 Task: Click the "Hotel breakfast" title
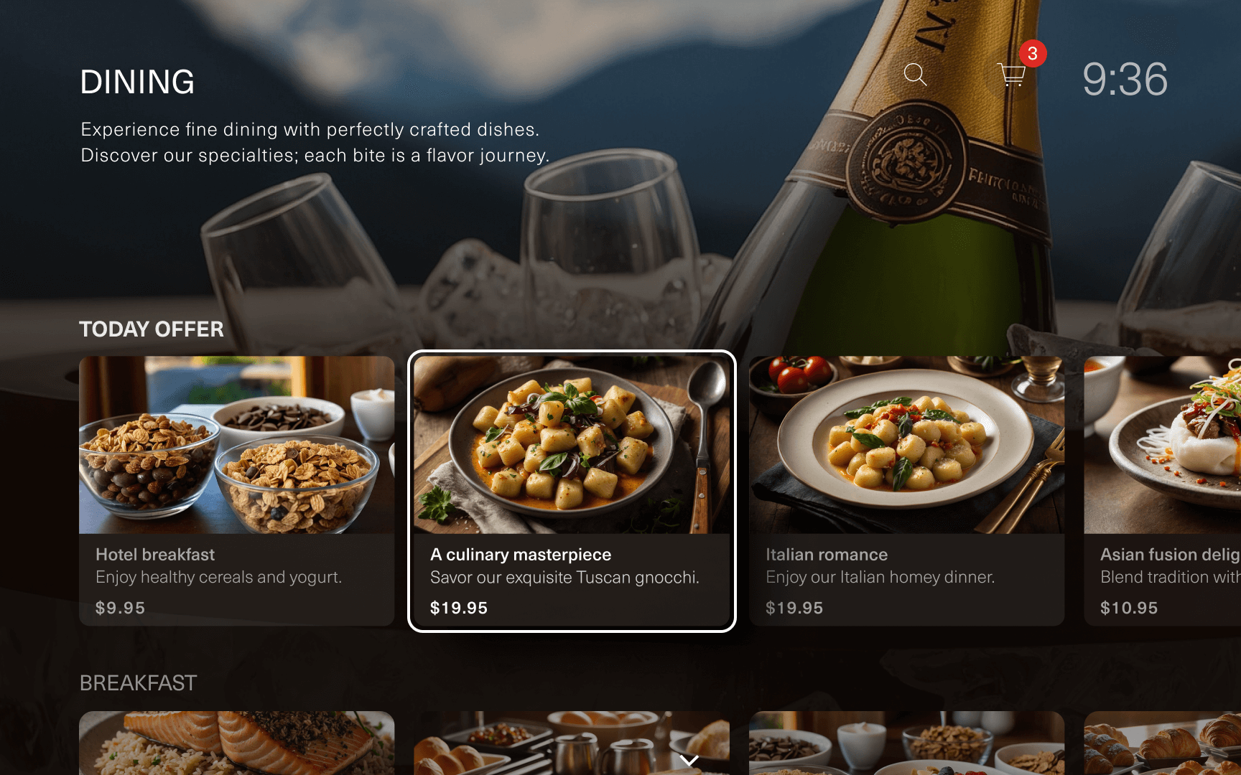(155, 555)
